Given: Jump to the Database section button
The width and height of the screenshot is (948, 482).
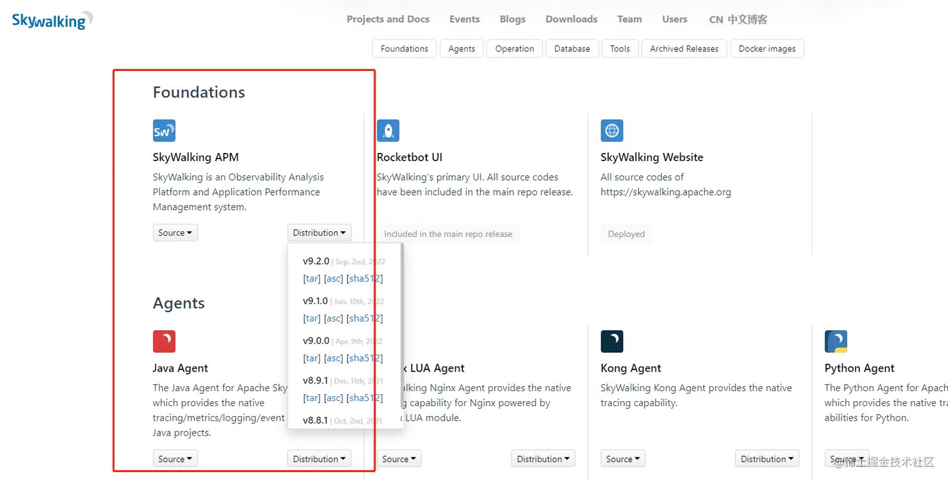Looking at the screenshot, I should [572, 48].
